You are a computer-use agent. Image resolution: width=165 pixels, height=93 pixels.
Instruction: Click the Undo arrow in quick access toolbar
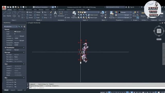[x=26, y=7]
